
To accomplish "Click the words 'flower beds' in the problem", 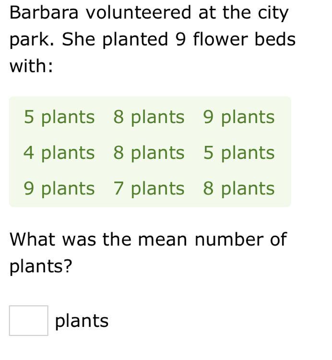I will click(244, 39).
